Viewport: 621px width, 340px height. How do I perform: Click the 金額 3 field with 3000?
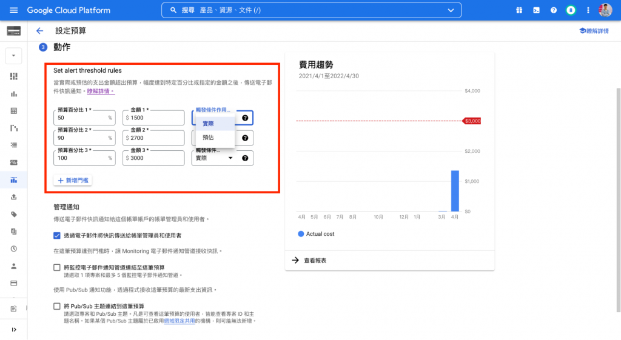(x=153, y=158)
